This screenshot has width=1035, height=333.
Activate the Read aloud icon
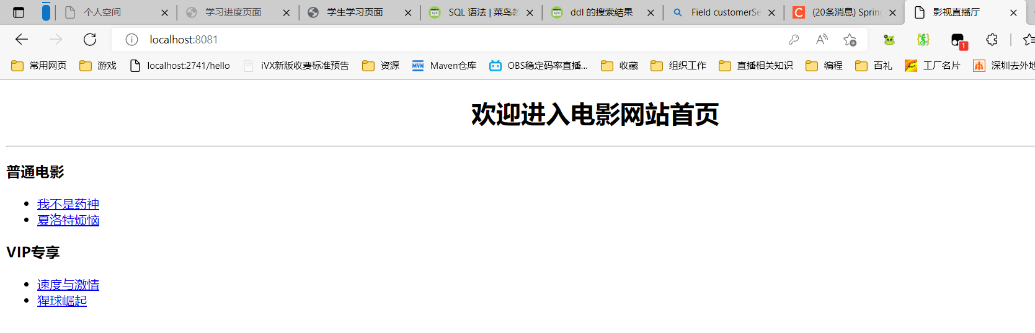point(822,40)
